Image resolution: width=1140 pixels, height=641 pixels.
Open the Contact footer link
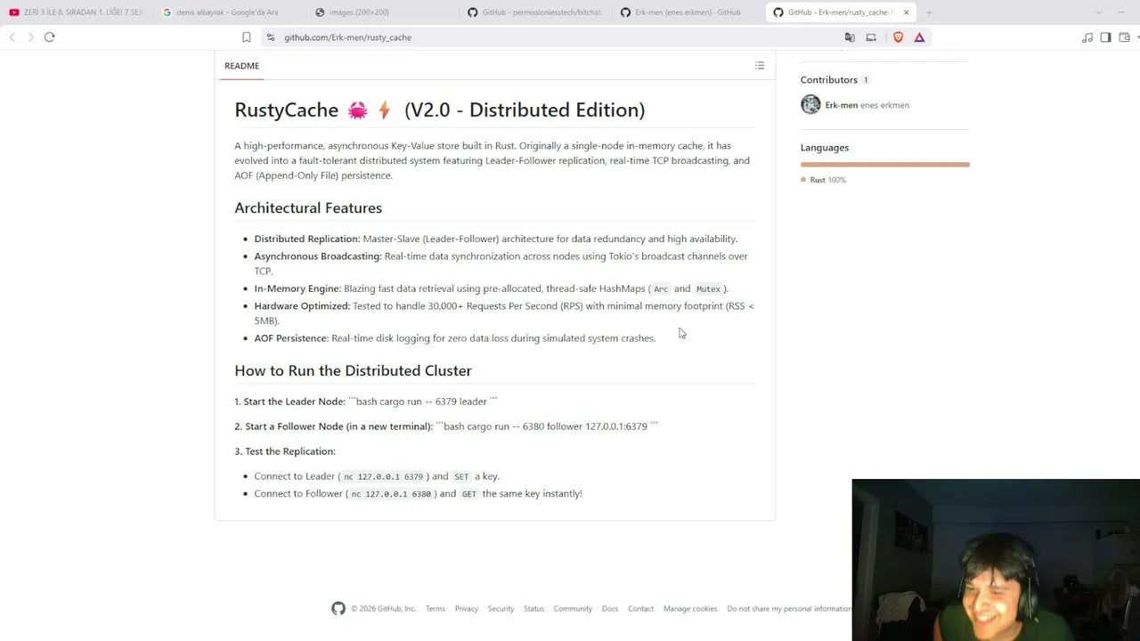pos(641,609)
